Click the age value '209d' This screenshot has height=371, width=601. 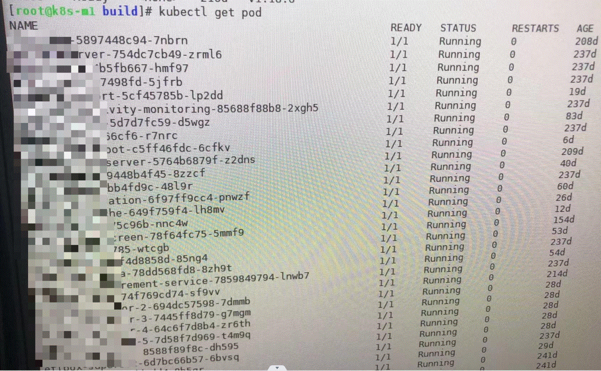572,152
